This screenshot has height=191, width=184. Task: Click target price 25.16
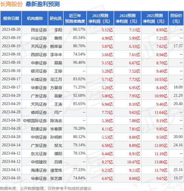pos(178,170)
